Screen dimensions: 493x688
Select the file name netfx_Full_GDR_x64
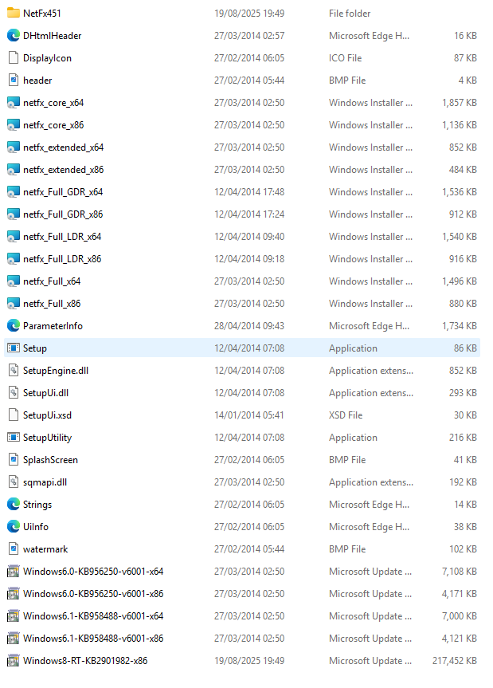(63, 192)
